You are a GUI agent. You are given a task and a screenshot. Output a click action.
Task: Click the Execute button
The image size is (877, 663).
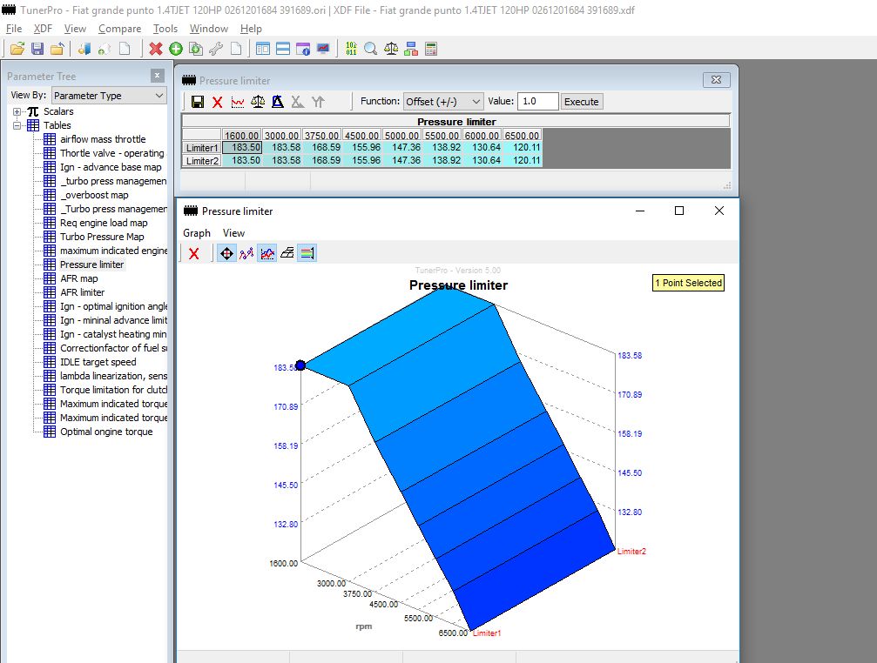581,102
